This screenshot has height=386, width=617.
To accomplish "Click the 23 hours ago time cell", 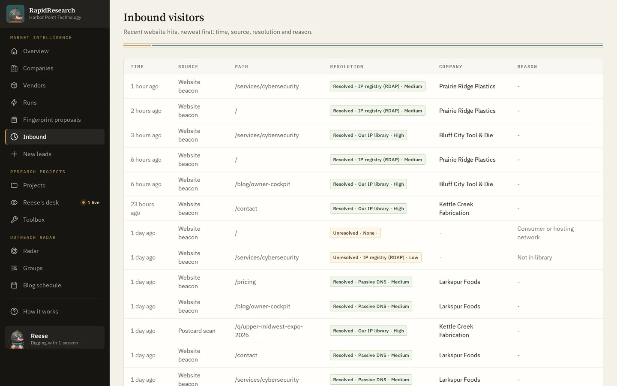I will click(x=143, y=208).
